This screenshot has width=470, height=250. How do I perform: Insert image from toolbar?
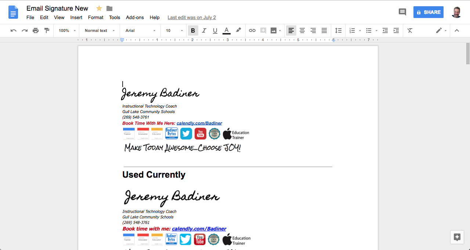(x=274, y=30)
